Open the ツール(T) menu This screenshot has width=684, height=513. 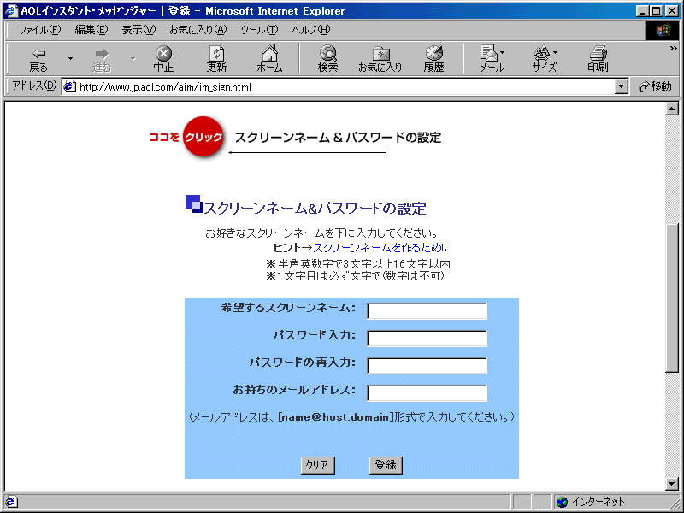pos(259,30)
